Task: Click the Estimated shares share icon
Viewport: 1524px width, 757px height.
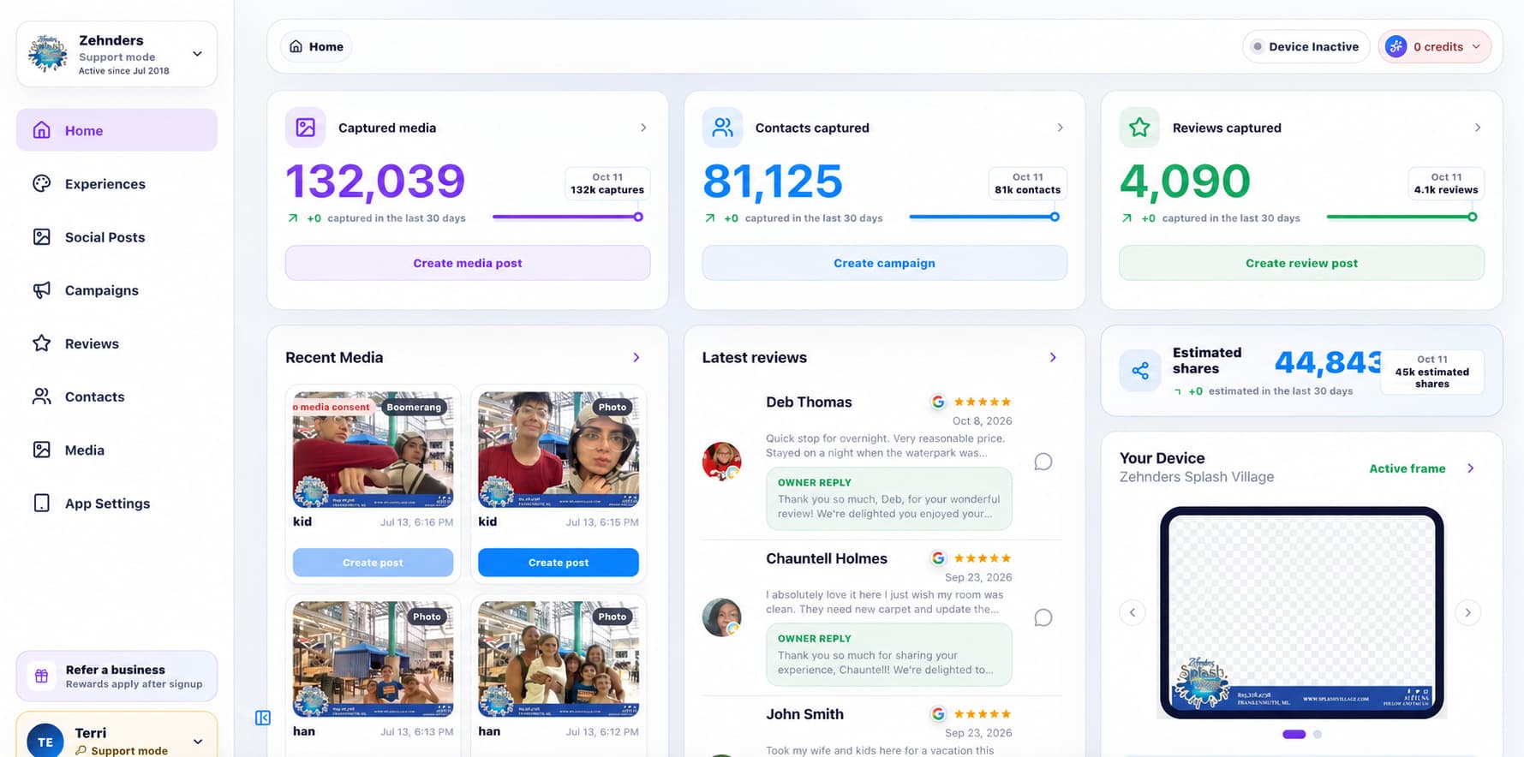Action: coord(1140,371)
